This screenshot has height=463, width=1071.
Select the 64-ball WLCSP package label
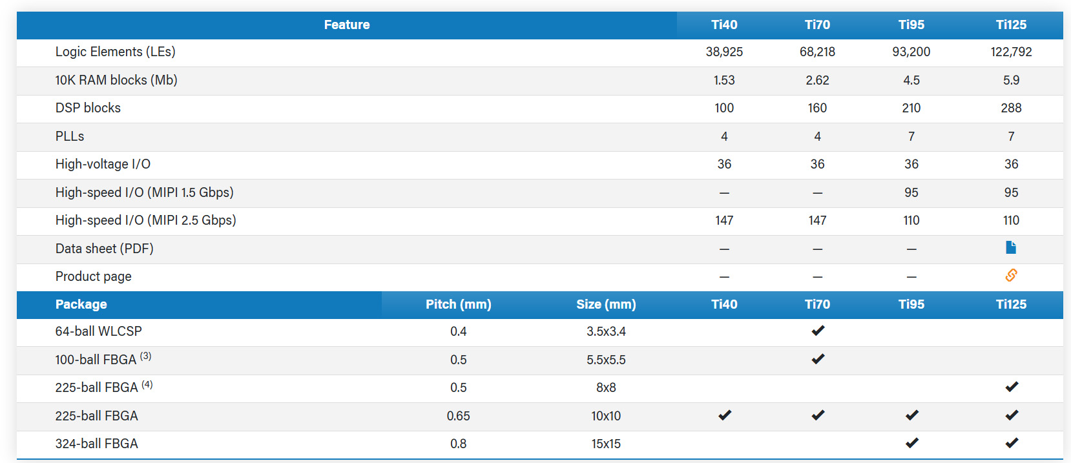tap(99, 331)
